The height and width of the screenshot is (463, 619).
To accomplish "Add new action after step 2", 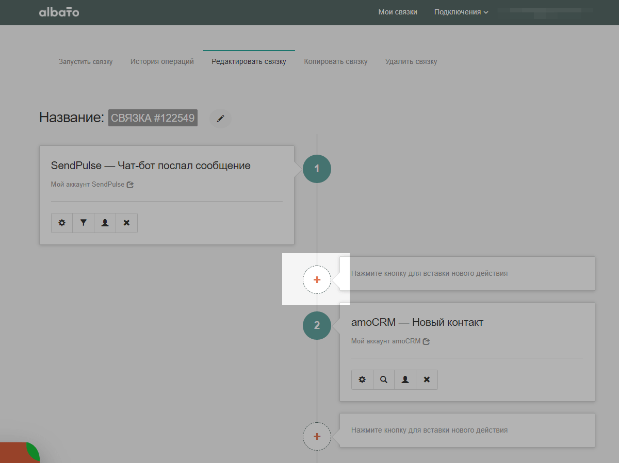I will (317, 436).
